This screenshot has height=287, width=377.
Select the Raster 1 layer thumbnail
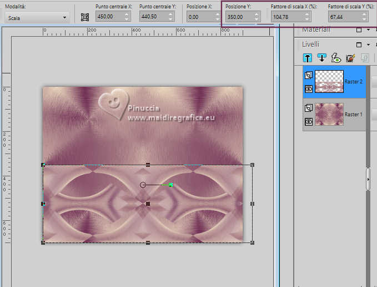329,114
